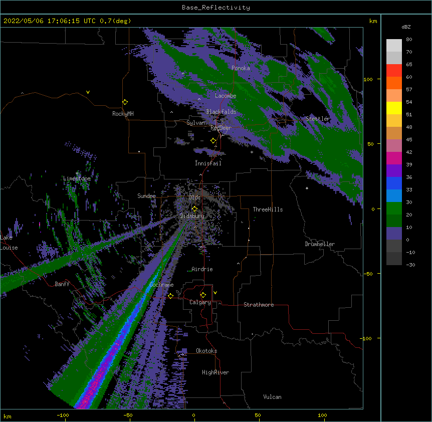
Task: Select the purple 36-39 dBZ legend swatch
Action: (394, 170)
